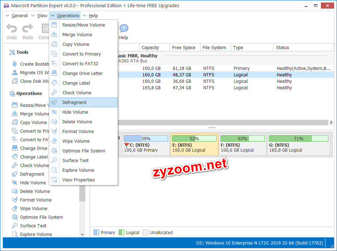
Task: Click Hide Volume eye icon in menu
Action: [x=54, y=112]
